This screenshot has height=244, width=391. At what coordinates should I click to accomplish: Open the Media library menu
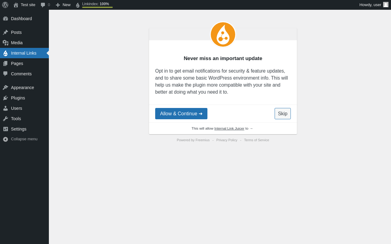24,43
